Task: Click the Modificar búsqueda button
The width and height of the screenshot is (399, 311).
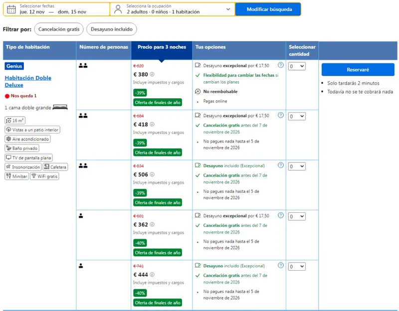Action: click(x=268, y=9)
